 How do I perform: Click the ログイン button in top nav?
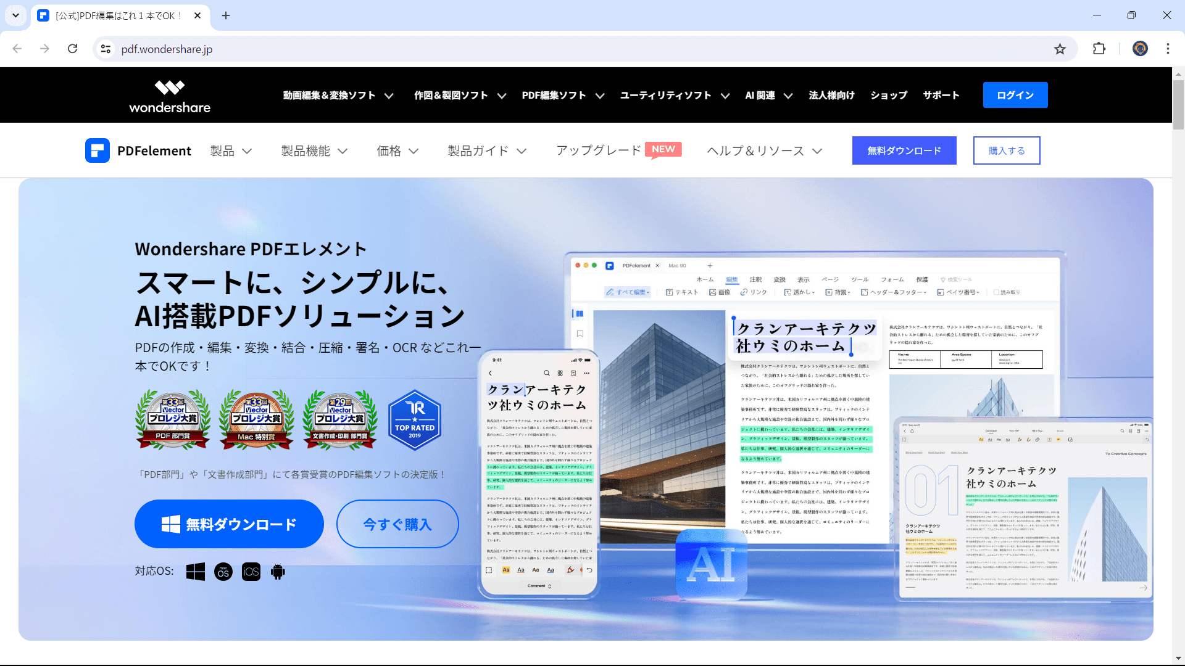(1015, 95)
